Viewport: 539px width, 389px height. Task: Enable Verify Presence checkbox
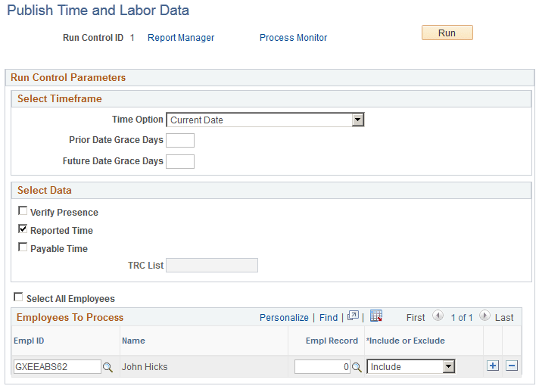pyautogui.click(x=23, y=210)
